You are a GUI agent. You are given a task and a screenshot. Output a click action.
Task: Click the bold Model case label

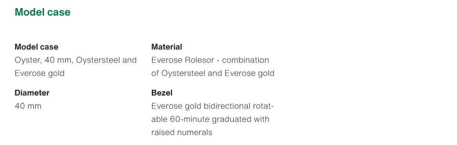(x=36, y=47)
